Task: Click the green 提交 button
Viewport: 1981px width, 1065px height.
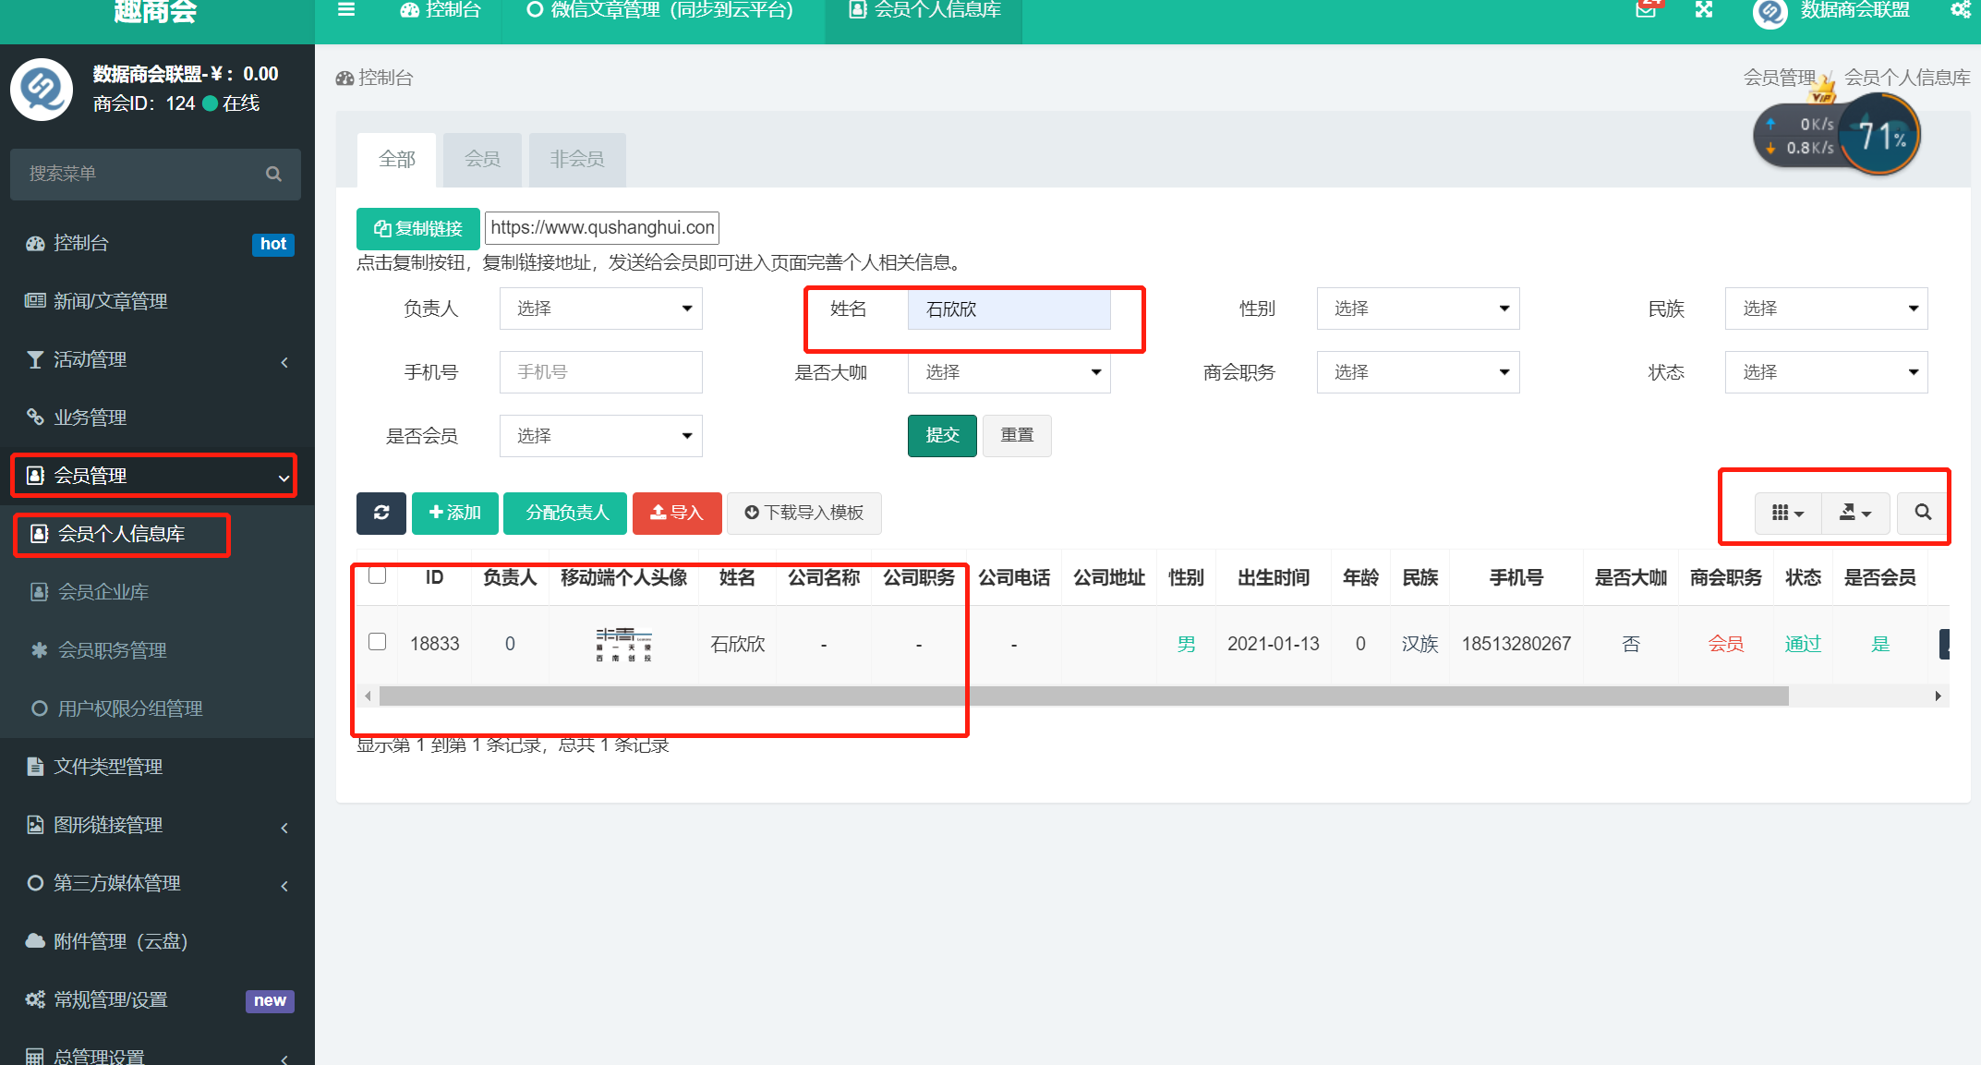Action: pos(942,435)
